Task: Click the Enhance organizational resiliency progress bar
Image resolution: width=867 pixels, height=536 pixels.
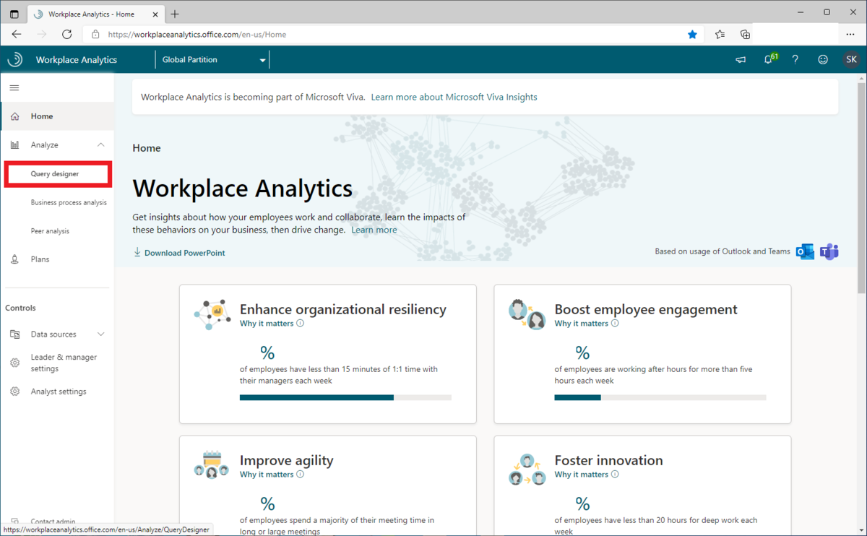Action: [x=345, y=397]
